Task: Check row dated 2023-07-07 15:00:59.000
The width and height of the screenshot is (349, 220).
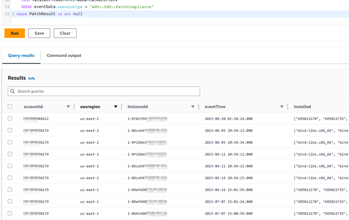Action: 10,213
